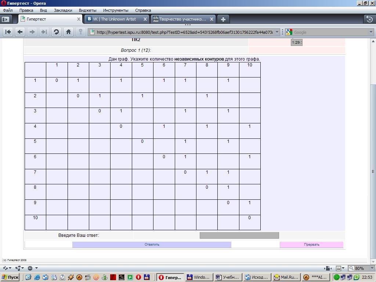
Task: Switch to Windo... taskbar window
Action: 199,278
